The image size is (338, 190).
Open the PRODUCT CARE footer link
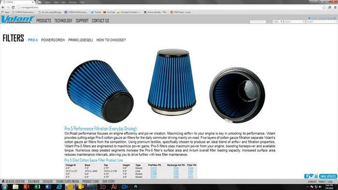pyautogui.click(x=90, y=182)
